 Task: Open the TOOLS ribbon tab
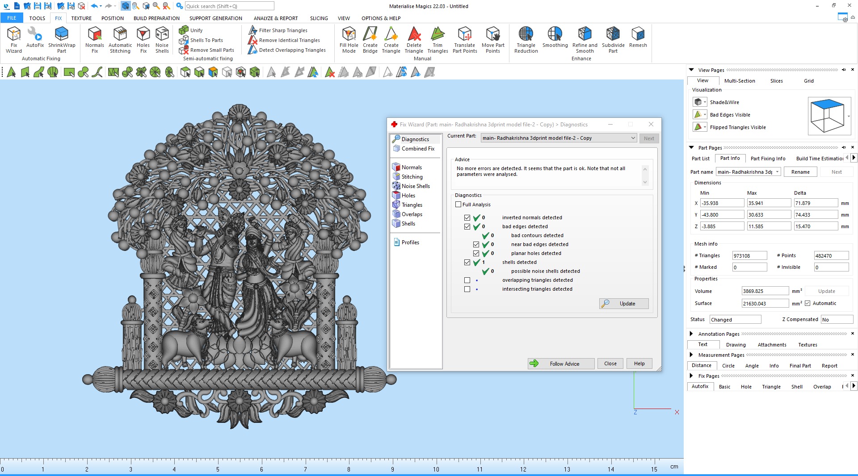[37, 18]
